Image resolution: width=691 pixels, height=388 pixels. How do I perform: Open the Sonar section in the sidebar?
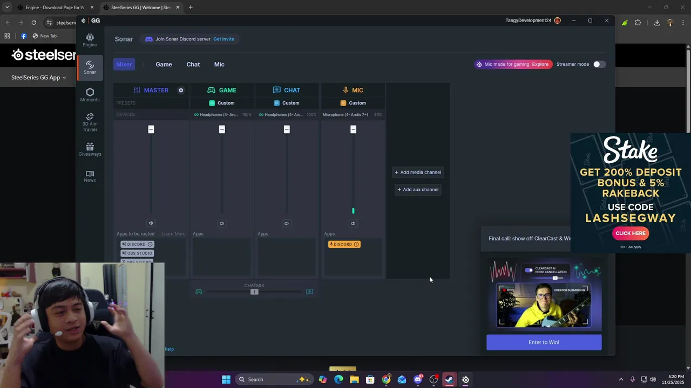pyautogui.click(x=90, y=67)
